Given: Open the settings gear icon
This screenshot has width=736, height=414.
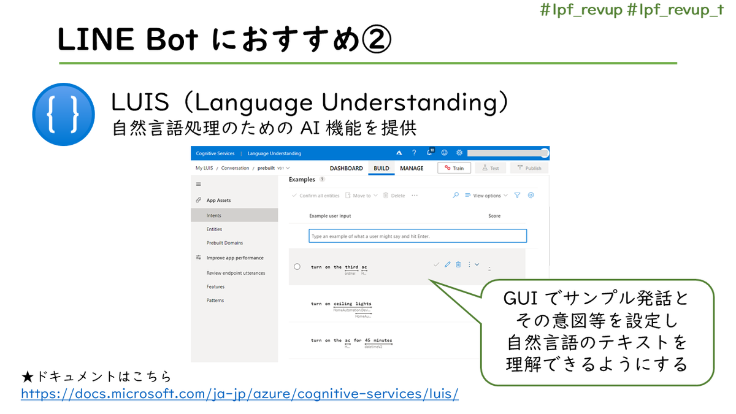Looking at the screenshot, I should (459, 153).
